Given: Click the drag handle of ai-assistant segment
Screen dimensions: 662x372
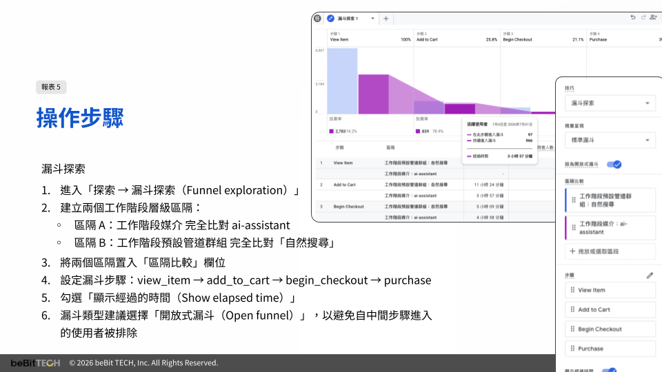Looking at the screenshot, I should [x=573, y=228].
